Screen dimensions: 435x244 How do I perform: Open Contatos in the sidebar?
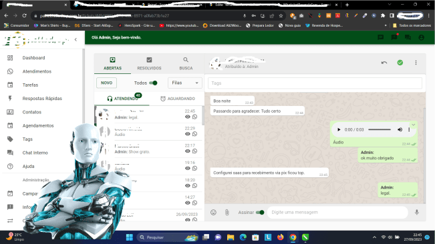point(32,112)
